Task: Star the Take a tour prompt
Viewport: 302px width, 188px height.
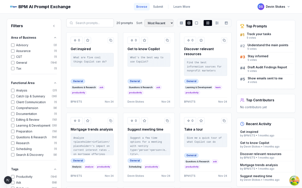Action: click(201, 121)
